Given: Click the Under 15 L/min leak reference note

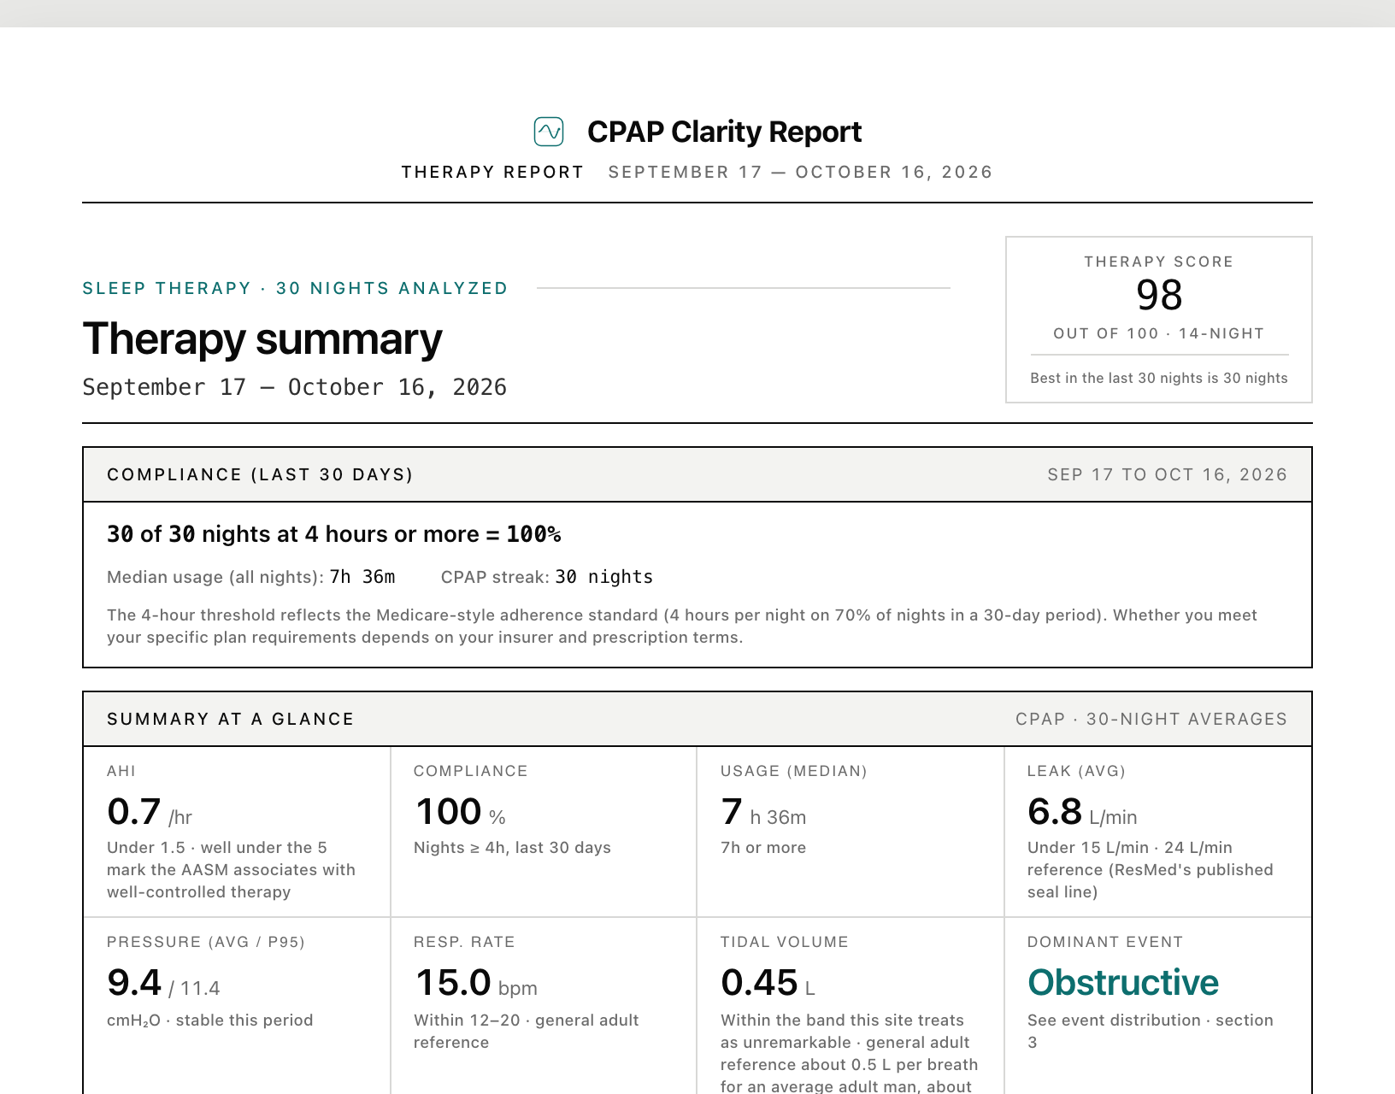Looking at the screenshot, I should [x=1151, y=869].
